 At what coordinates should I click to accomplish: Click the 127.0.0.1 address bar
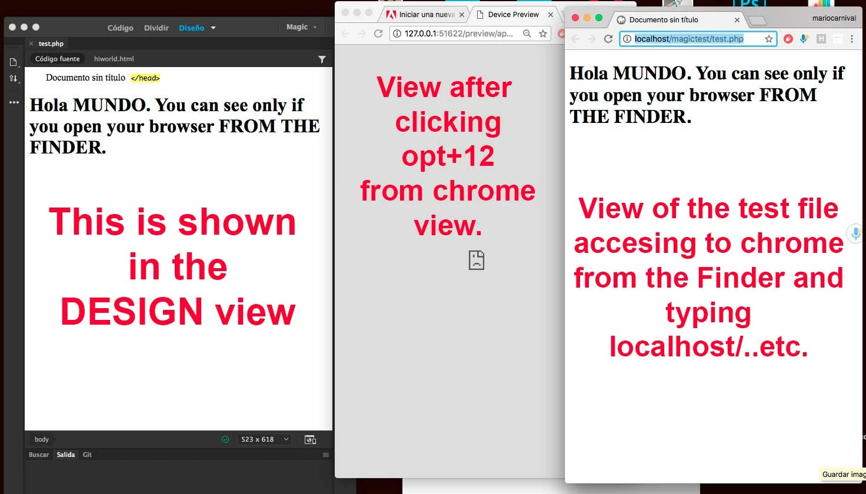point(459,34)
